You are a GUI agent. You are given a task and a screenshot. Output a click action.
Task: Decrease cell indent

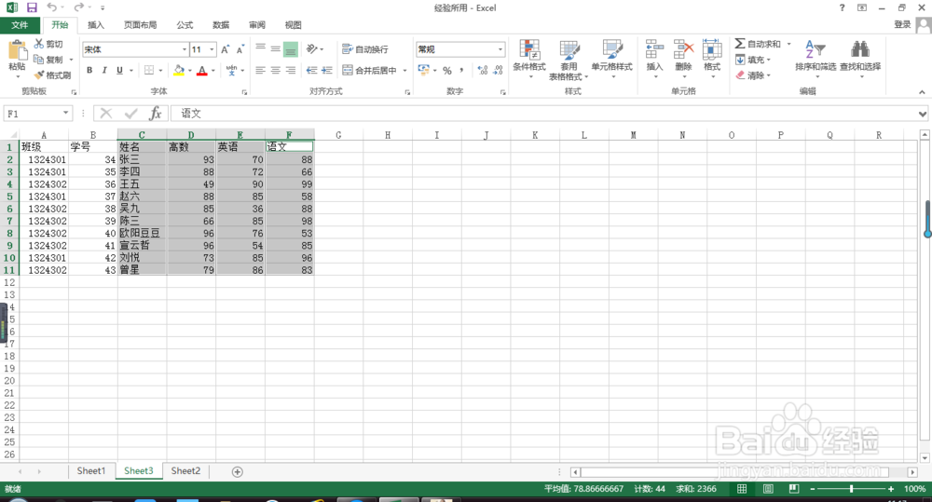click(x=311, y=70)
